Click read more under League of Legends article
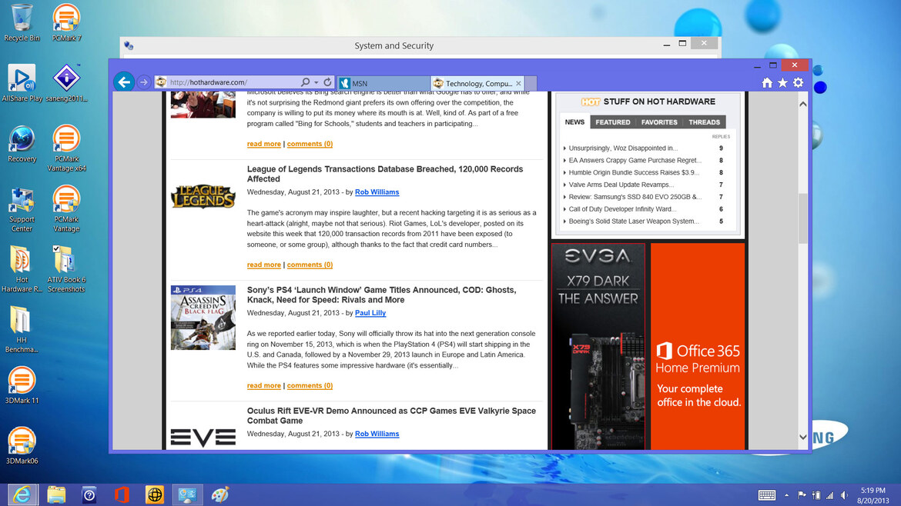Screen dimensions: 901x506 coord(263,265)
